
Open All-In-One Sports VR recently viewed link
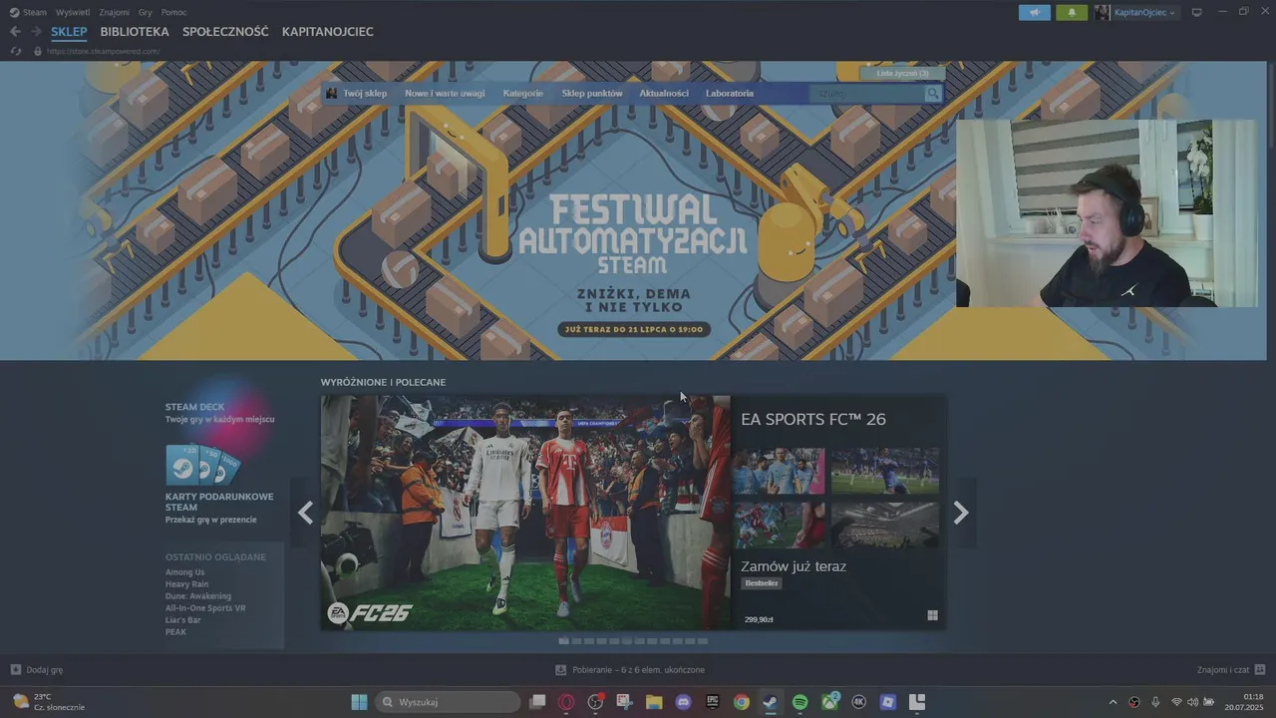[205, 608]
